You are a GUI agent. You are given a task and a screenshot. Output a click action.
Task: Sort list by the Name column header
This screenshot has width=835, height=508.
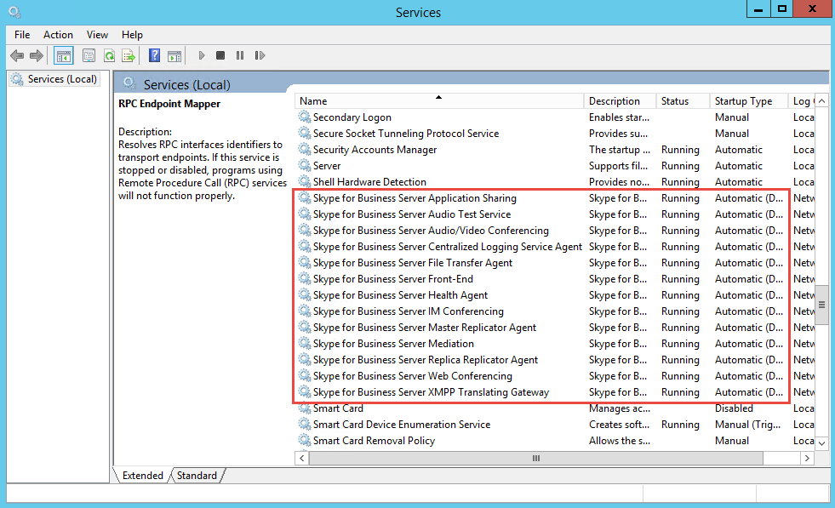(x=439, y=101)
